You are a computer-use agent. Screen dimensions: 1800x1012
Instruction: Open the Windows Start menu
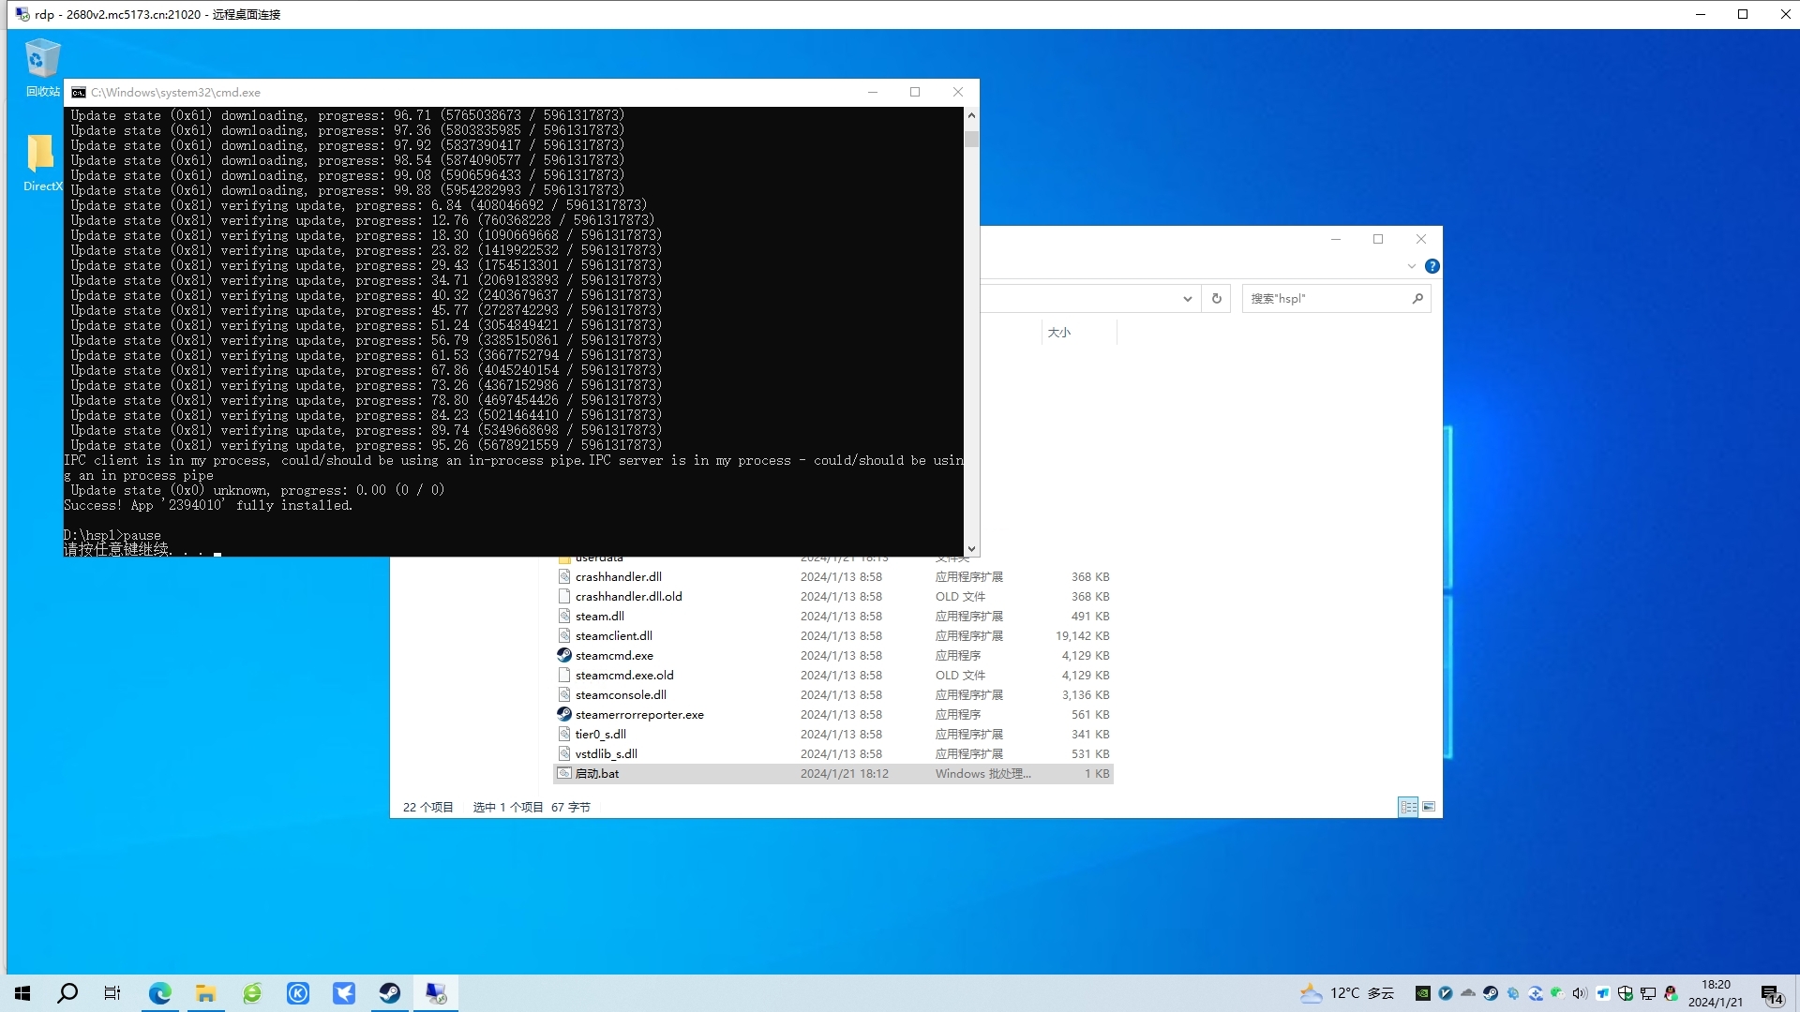click(22, 993)
